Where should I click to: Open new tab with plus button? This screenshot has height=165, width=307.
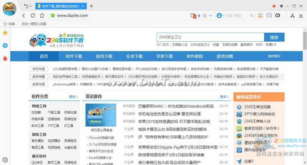[x=91, y=6]
